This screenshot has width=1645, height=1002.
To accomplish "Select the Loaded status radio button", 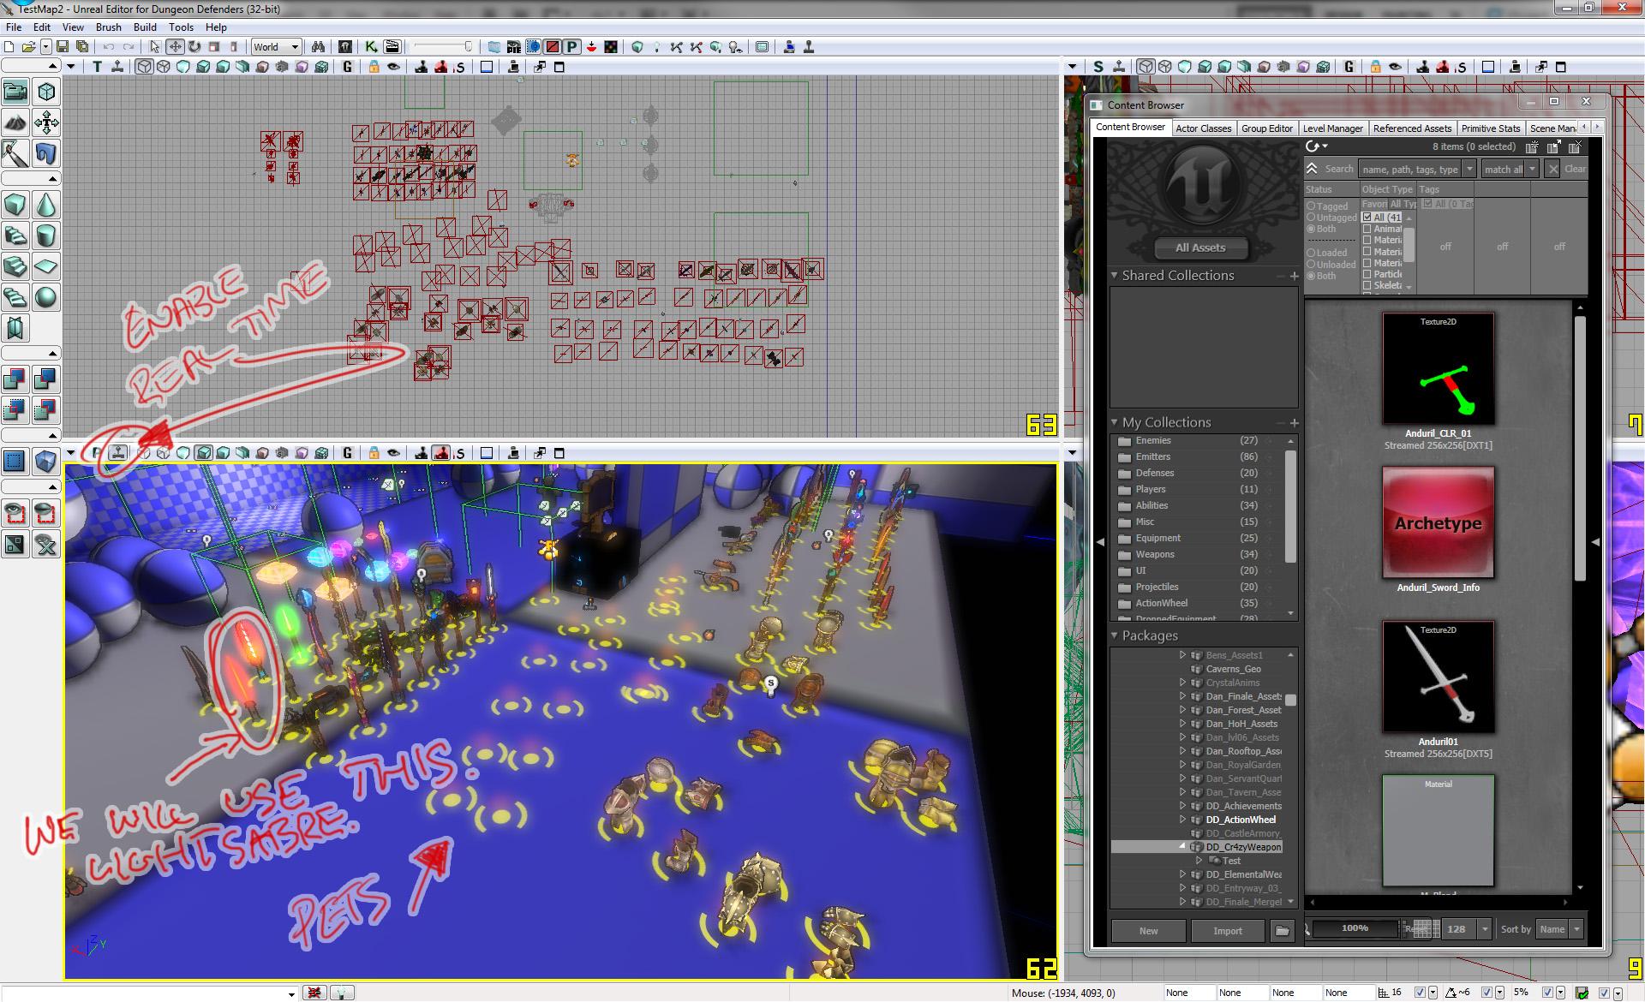I will pos(1311,253).
